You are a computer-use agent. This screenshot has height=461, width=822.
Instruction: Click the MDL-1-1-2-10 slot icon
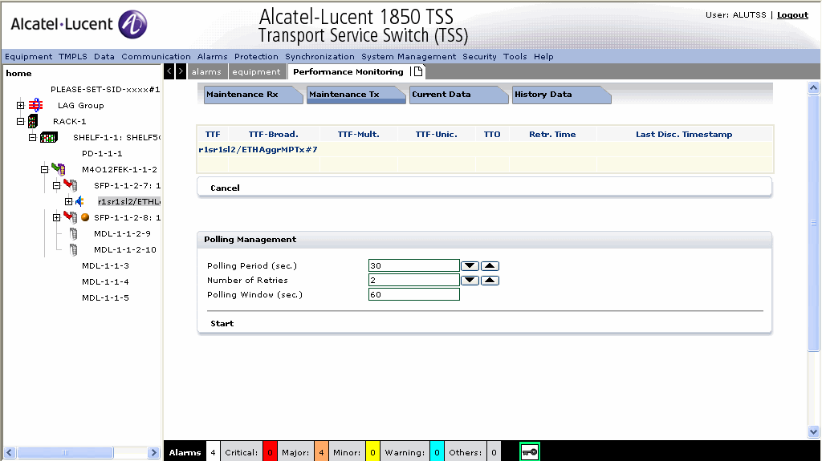coord(73,250)
